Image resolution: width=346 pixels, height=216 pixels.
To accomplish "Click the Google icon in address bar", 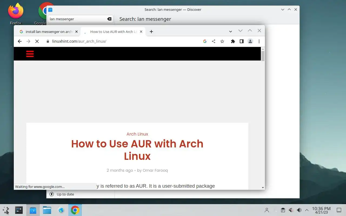I will pos(205,41).
